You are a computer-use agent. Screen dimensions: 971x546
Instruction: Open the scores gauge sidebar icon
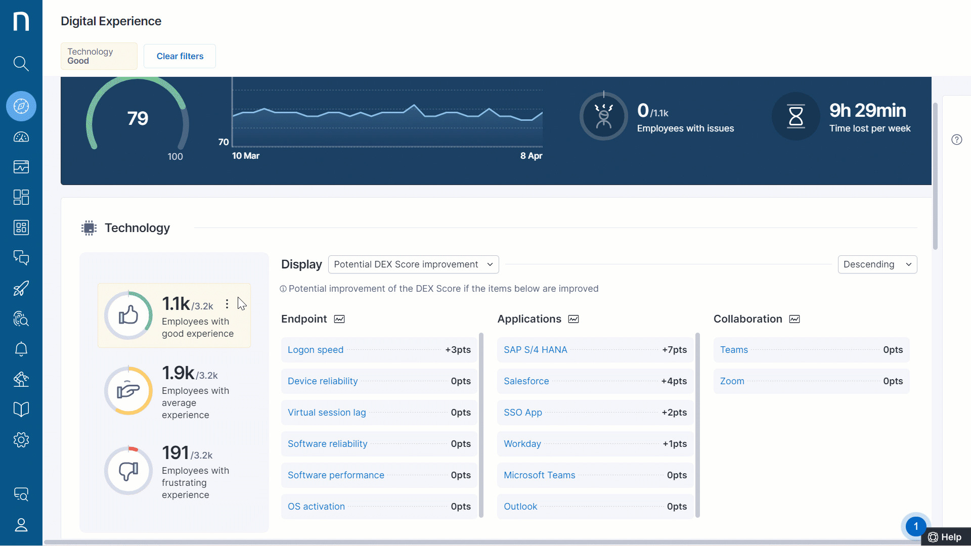click(x=21, y=136)
